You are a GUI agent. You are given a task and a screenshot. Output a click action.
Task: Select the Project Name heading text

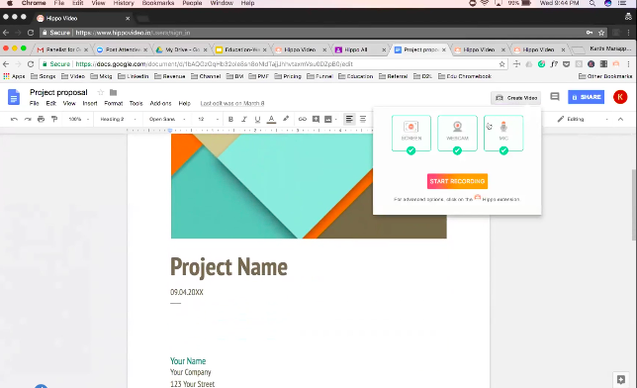point(228,267)
